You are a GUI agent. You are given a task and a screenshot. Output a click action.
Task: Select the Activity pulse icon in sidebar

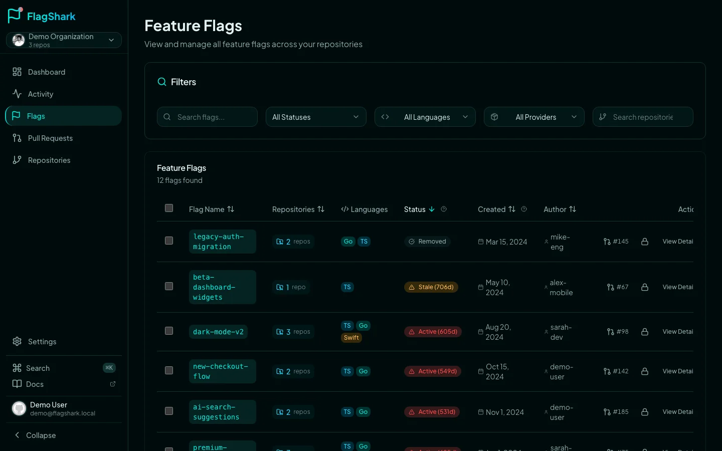(x=17, y=94)
